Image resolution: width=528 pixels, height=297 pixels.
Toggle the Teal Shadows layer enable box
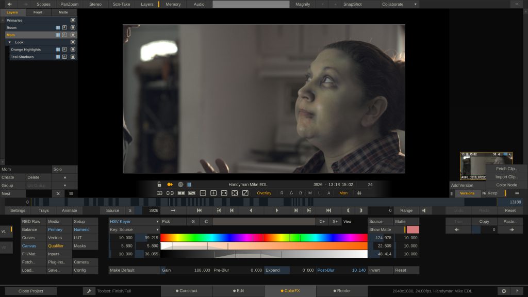[73, 57]
